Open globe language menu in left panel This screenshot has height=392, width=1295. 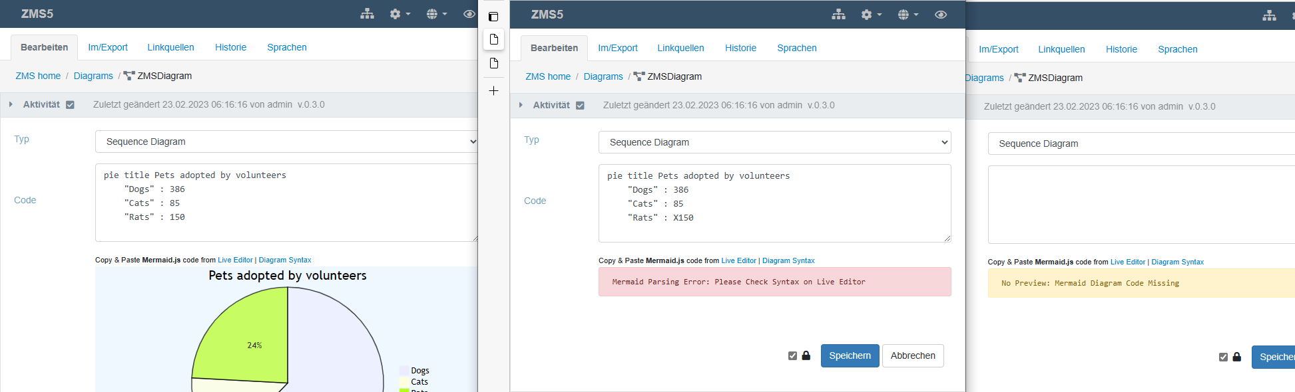tap(436, 14)
